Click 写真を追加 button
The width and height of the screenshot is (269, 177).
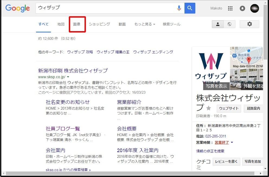click(252, 162)
